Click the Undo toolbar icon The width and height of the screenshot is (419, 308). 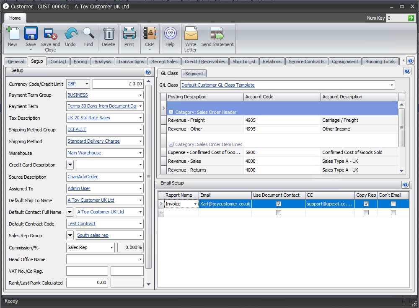pos(70,33)
